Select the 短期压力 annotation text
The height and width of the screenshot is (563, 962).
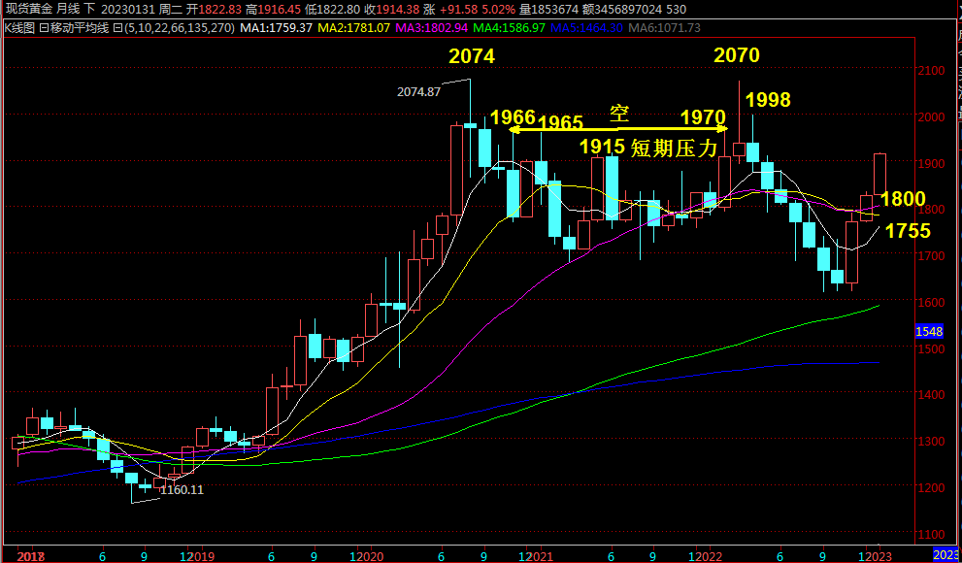674,148
